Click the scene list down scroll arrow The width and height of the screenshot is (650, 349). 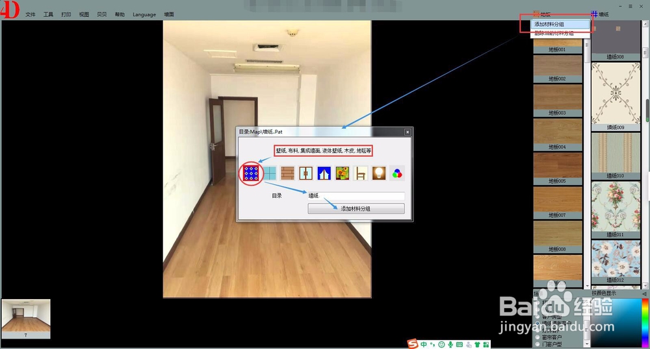[x=586, y=344]
